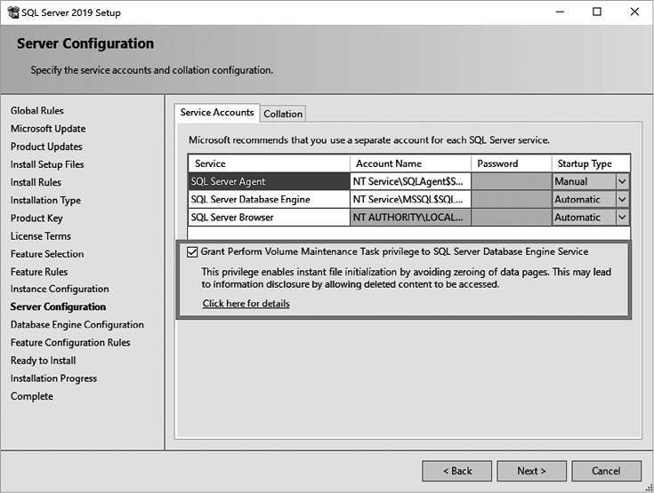Viewport: 654px width, 493px height.
Task: Click the SQL Server Agent password field
Action: [510, 181]
